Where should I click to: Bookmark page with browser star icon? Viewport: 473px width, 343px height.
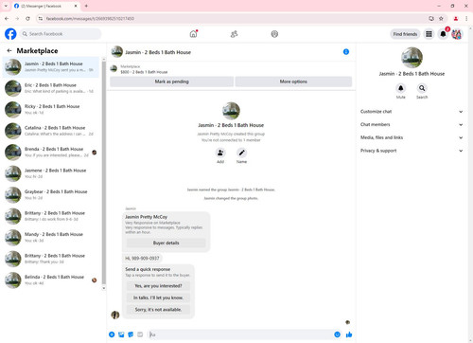tap(441, 19)
